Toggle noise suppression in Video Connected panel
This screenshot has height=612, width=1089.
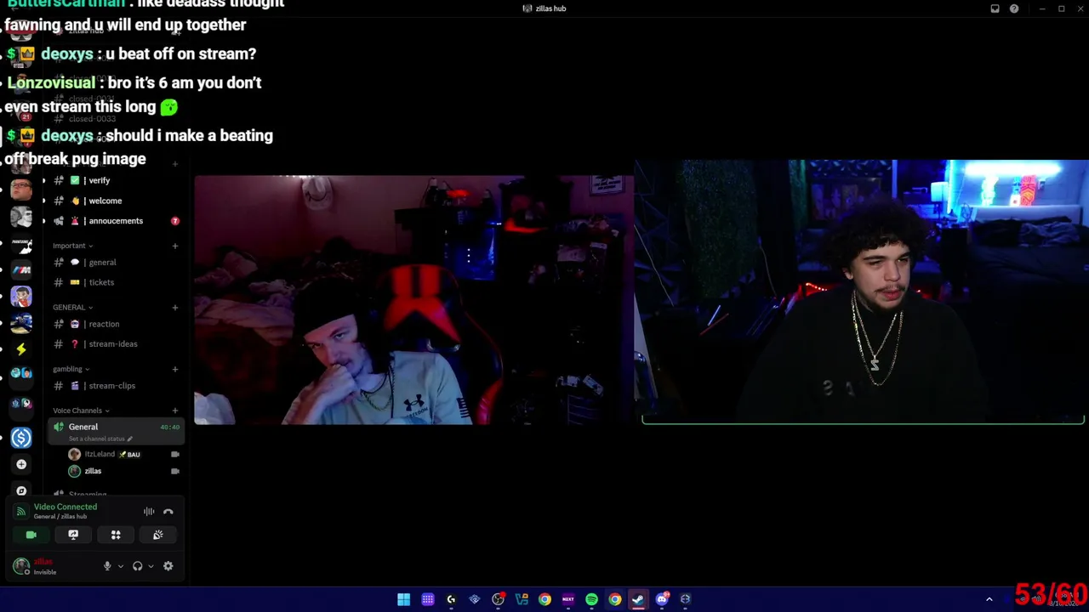click(149, 512)
